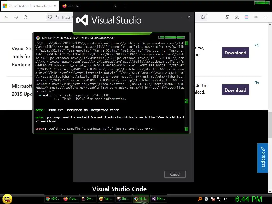Switch to Visual Studio Older Downloads tab
This screenshot has height=204, width=272.
(x=29, y=6)
